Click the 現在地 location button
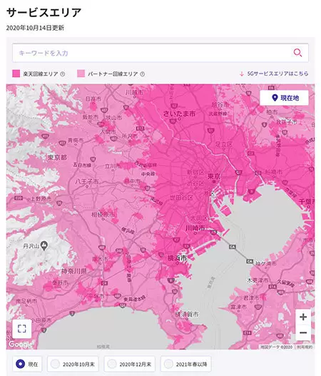 click(x=284, y=98)
